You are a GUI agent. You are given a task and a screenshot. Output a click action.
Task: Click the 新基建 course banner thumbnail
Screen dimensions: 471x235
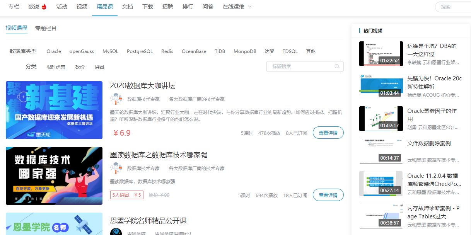click(x=54, y=110)
